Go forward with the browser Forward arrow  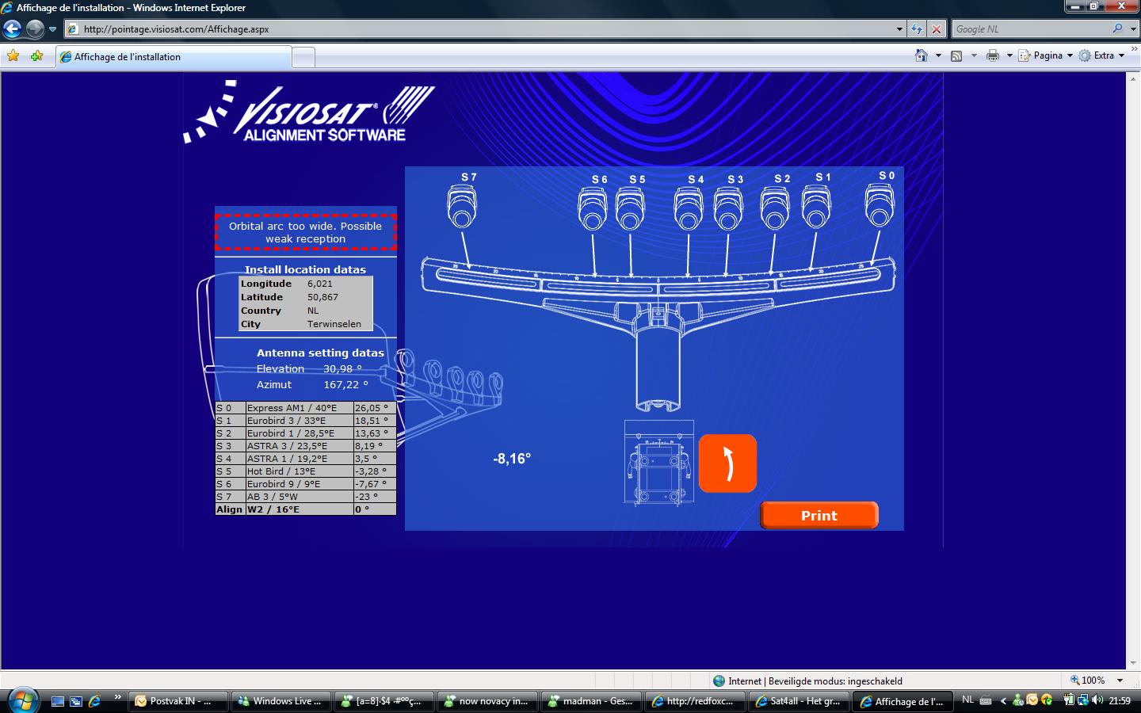click(x=35, y=29)
